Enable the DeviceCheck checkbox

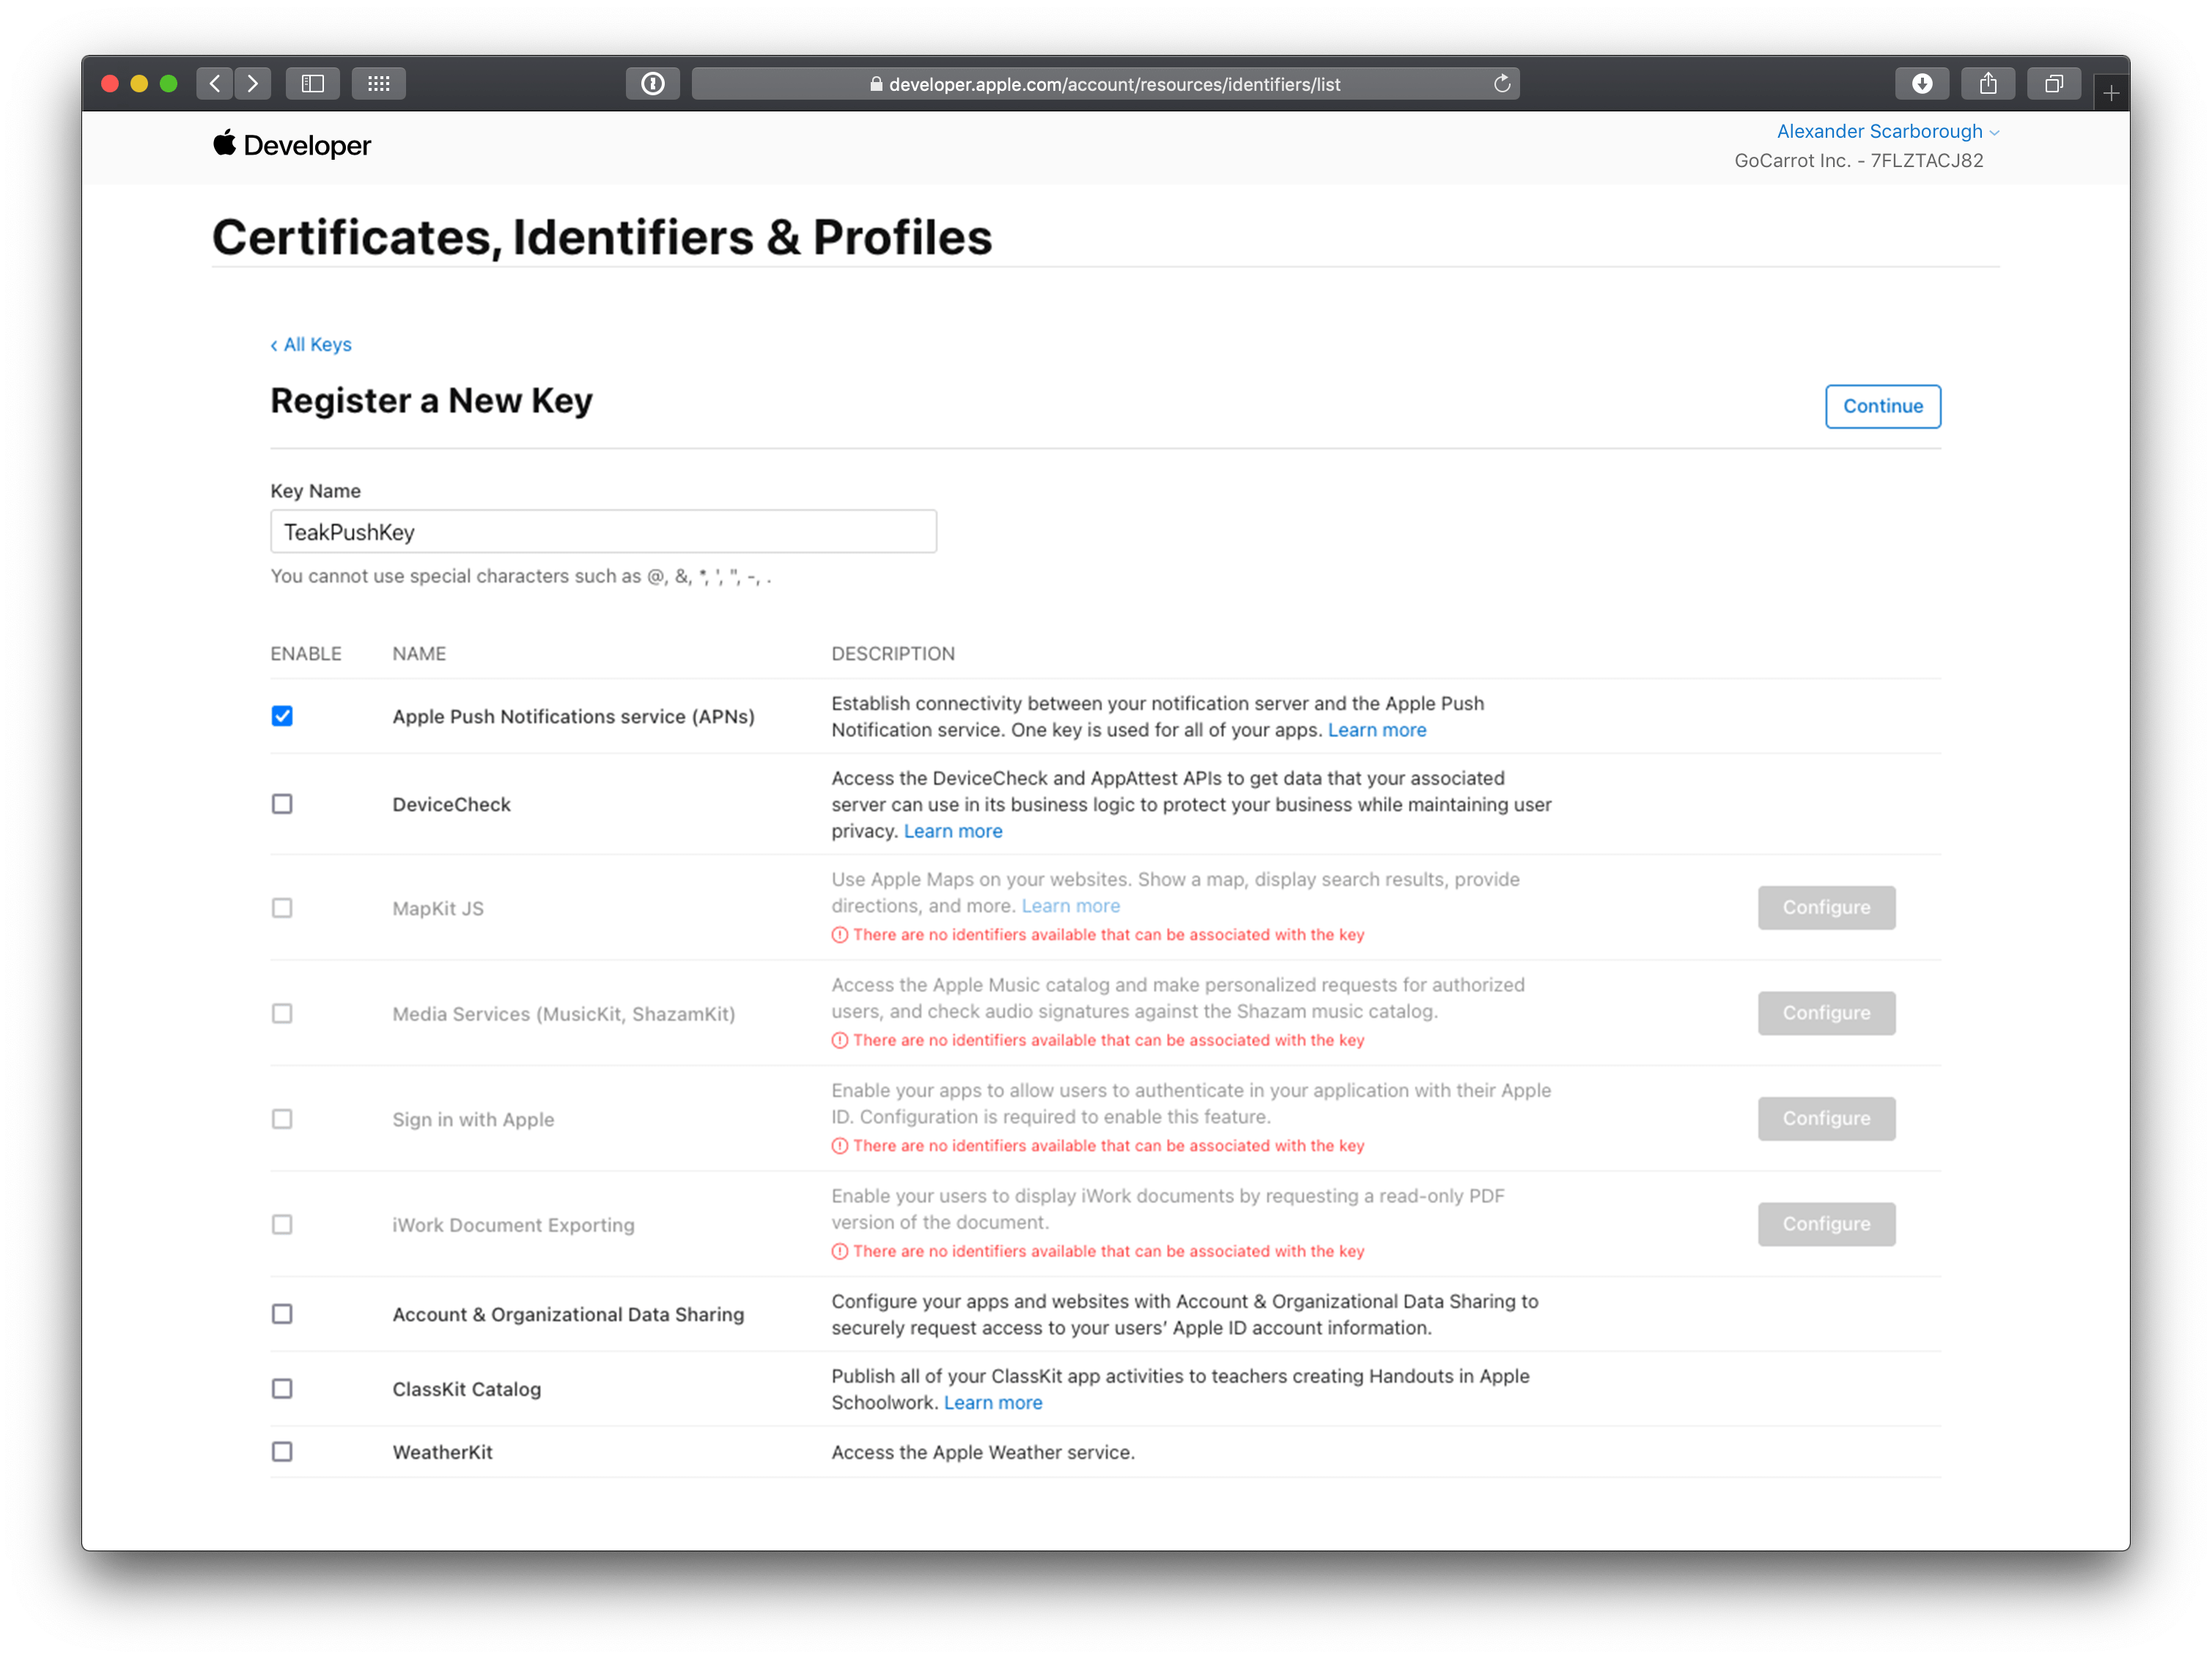(x=282, y=804)
